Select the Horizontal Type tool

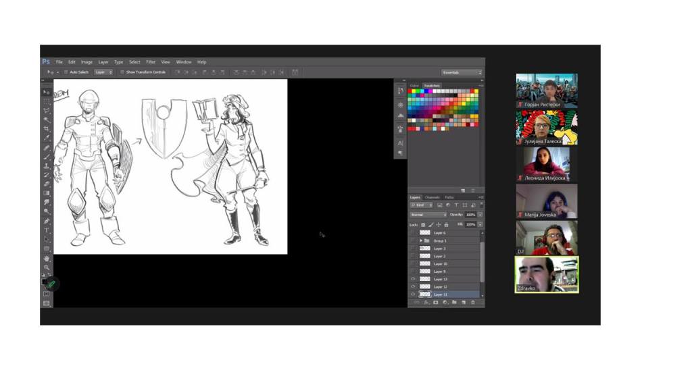tap(47, 230)
